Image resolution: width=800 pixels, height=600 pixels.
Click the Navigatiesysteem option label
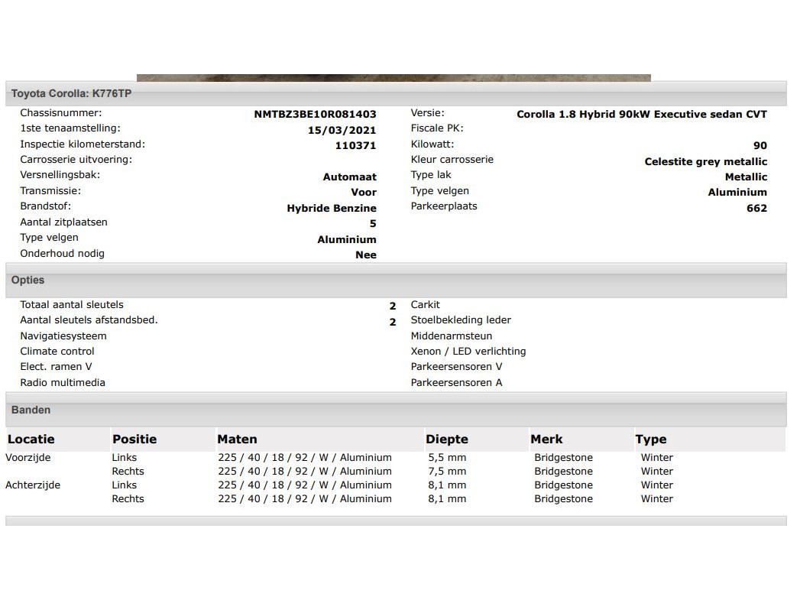(x=63, y=336)
